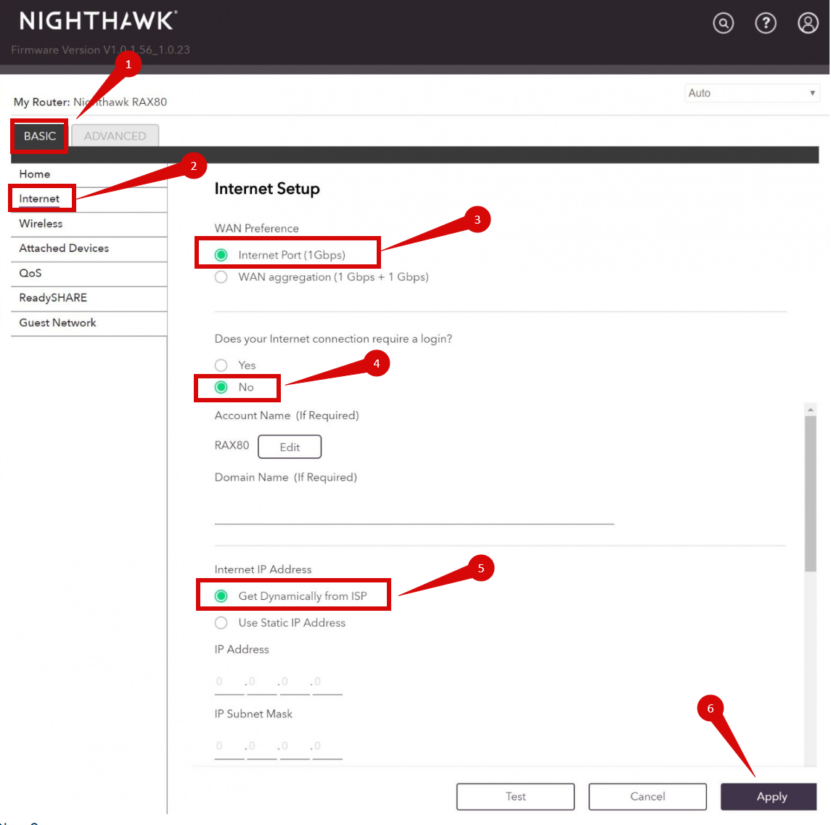Switch to the ADVANCED tab

115,136
